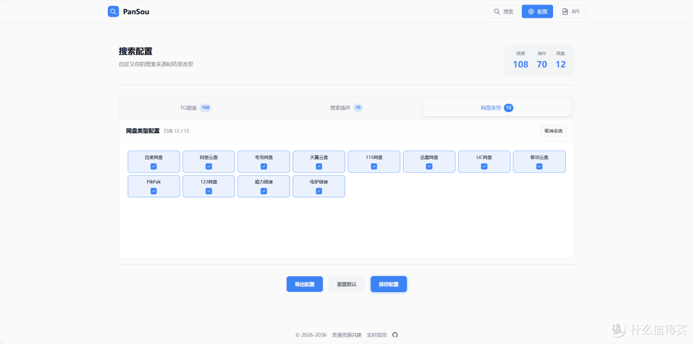
Task: Toggle the 电驴链接 checkbox
Action: 319,191
